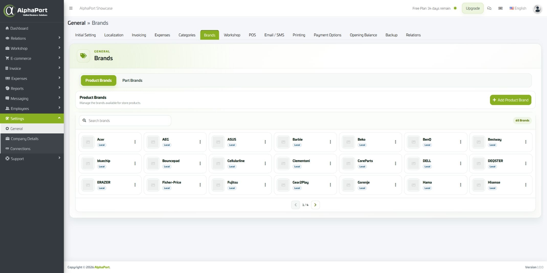Expand the Relations sidebar menu
The image size is (547, 273).
pos(32,38)
